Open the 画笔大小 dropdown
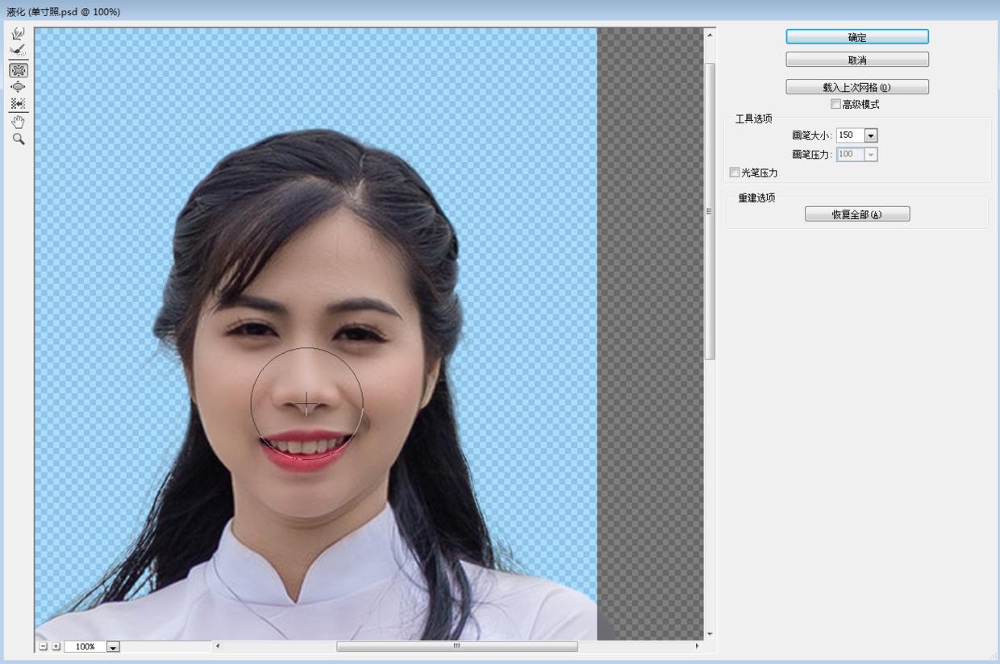The image size is (1000, 664). [x=873, y=135]
